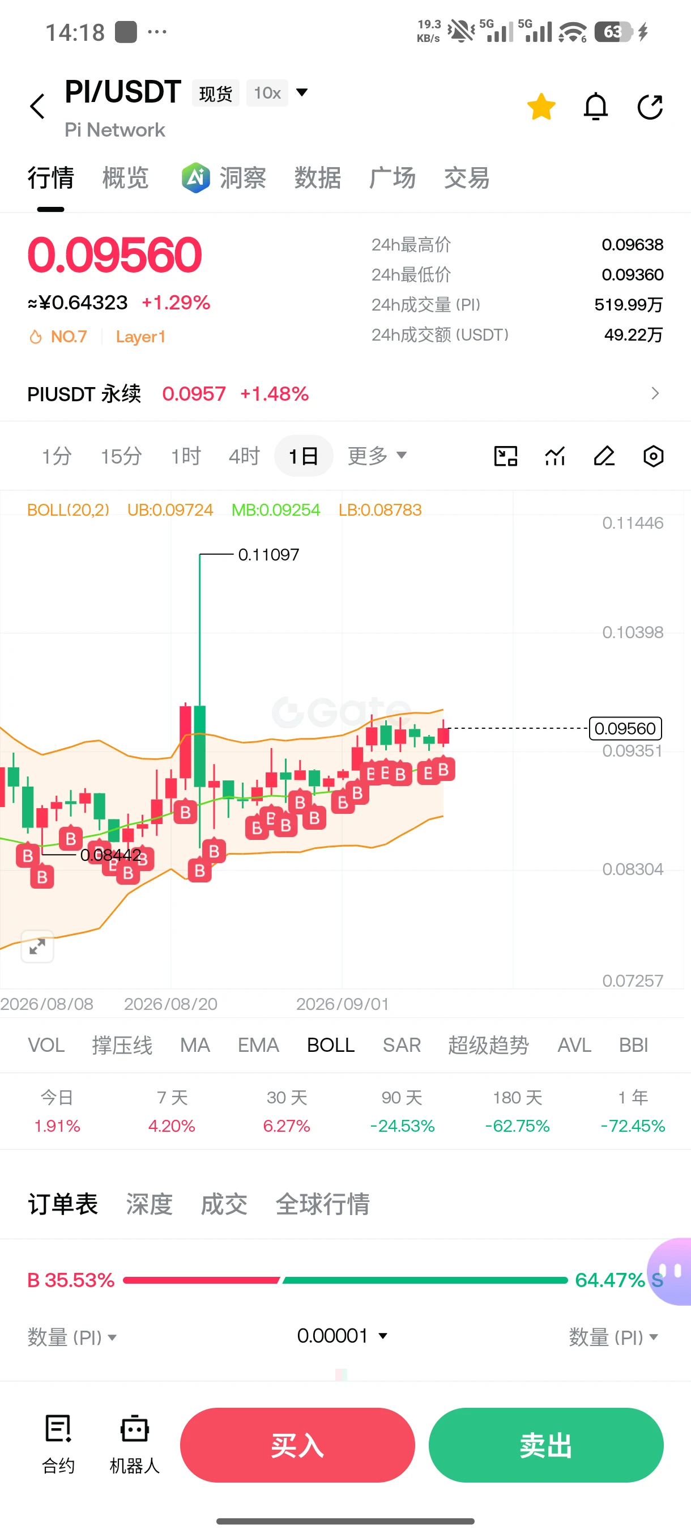Tap chevron at right of PIUSDT 永续

[x=655, y=394]
